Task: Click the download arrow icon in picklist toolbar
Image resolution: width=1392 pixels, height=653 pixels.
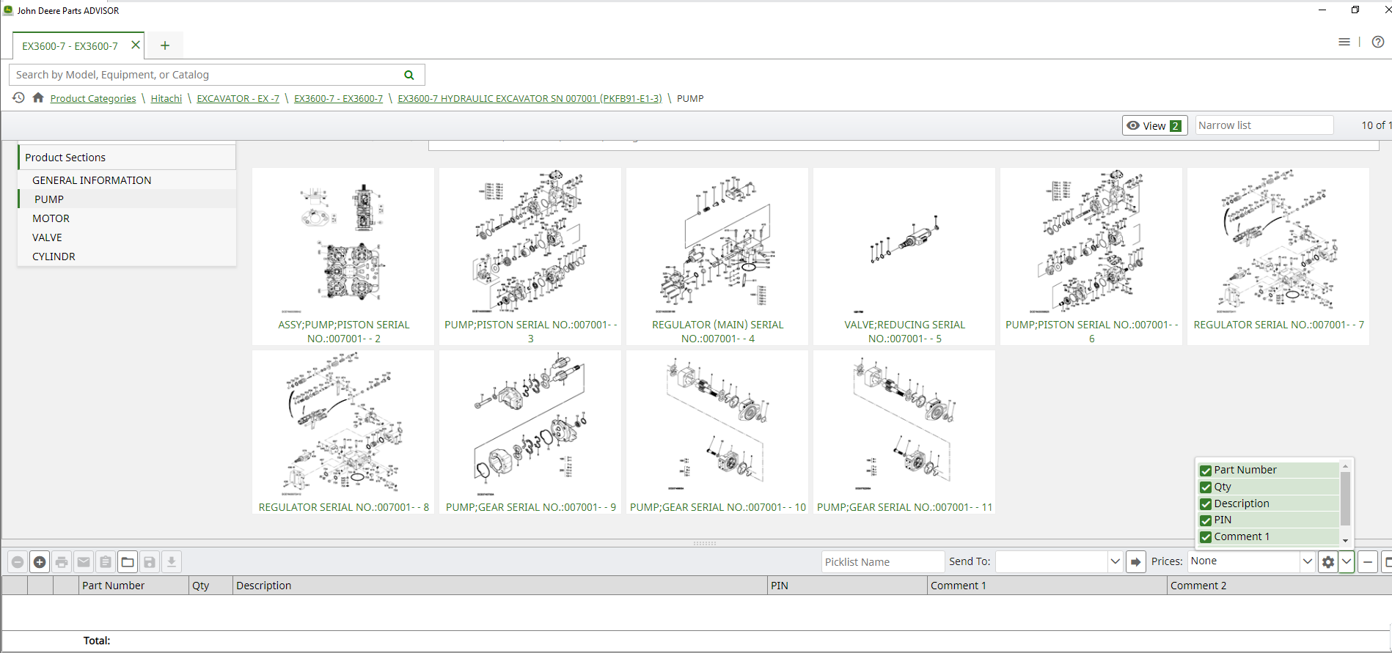Action: pyautogui.click(x=172, y=562)
